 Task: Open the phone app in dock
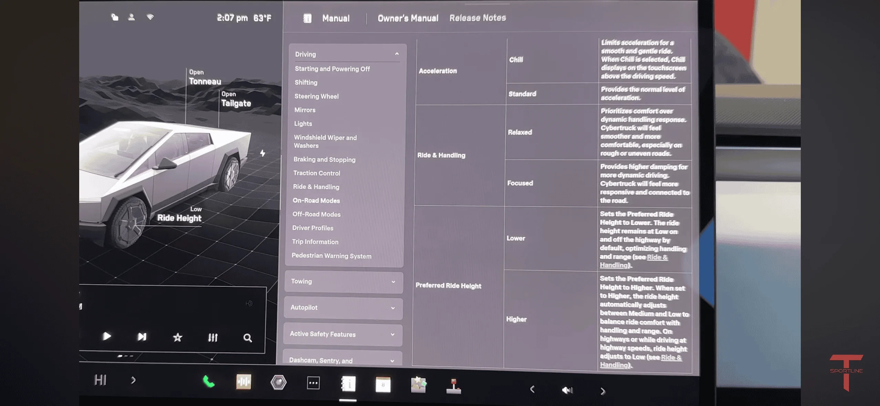tap(209, 382)
